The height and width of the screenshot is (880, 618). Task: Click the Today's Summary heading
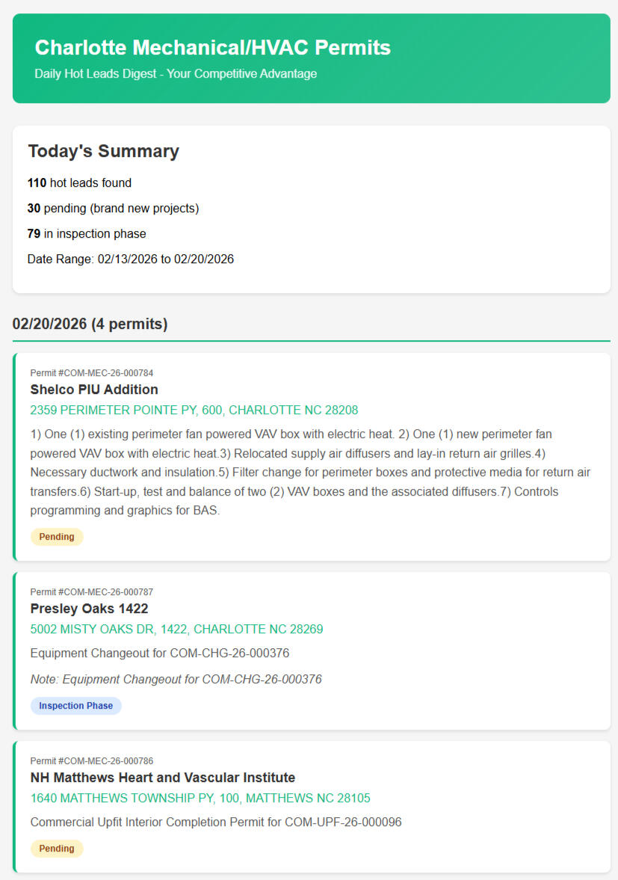pyautogui.click(x=103, y=151)
